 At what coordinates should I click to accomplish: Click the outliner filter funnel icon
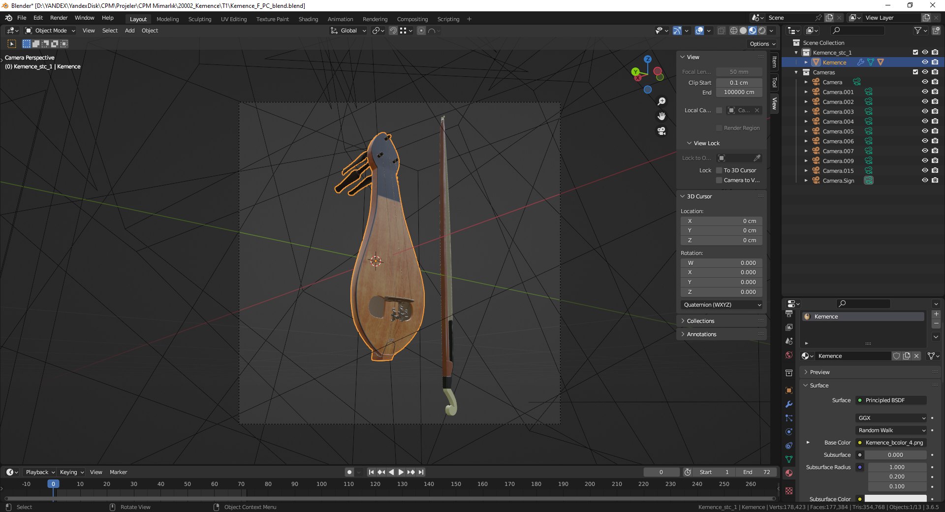point(917,31)
